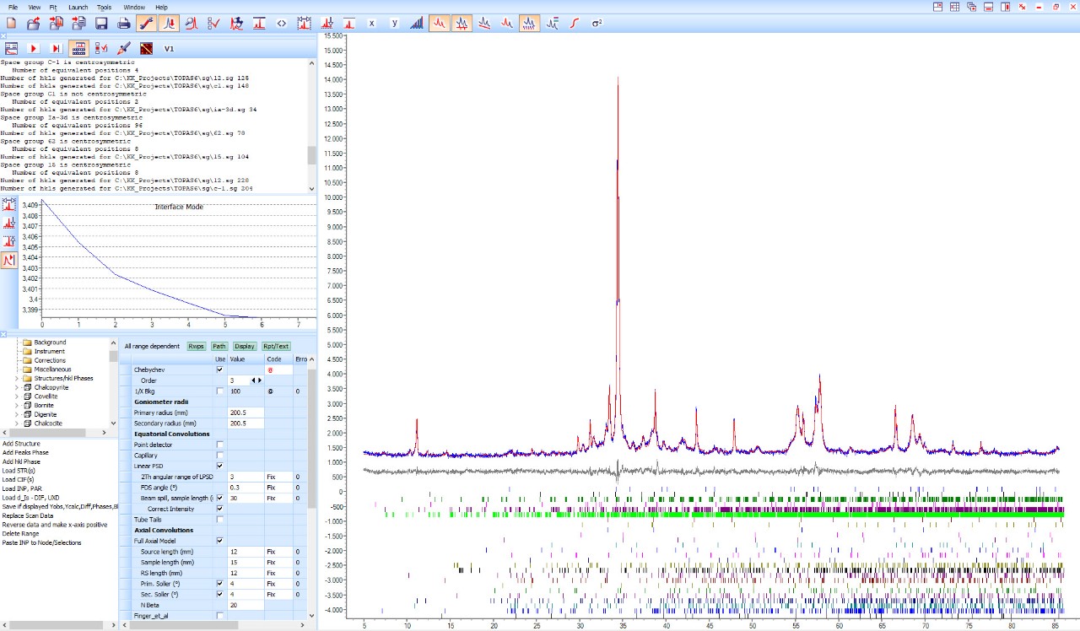Screen dimensions: 1080x631
Task: Create a new project file
Action: click(x=12, y=23)
